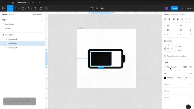This screenshot has height=109, width=194.
Task: Select the Rectangle 1 layer
Action: point(13,48)
